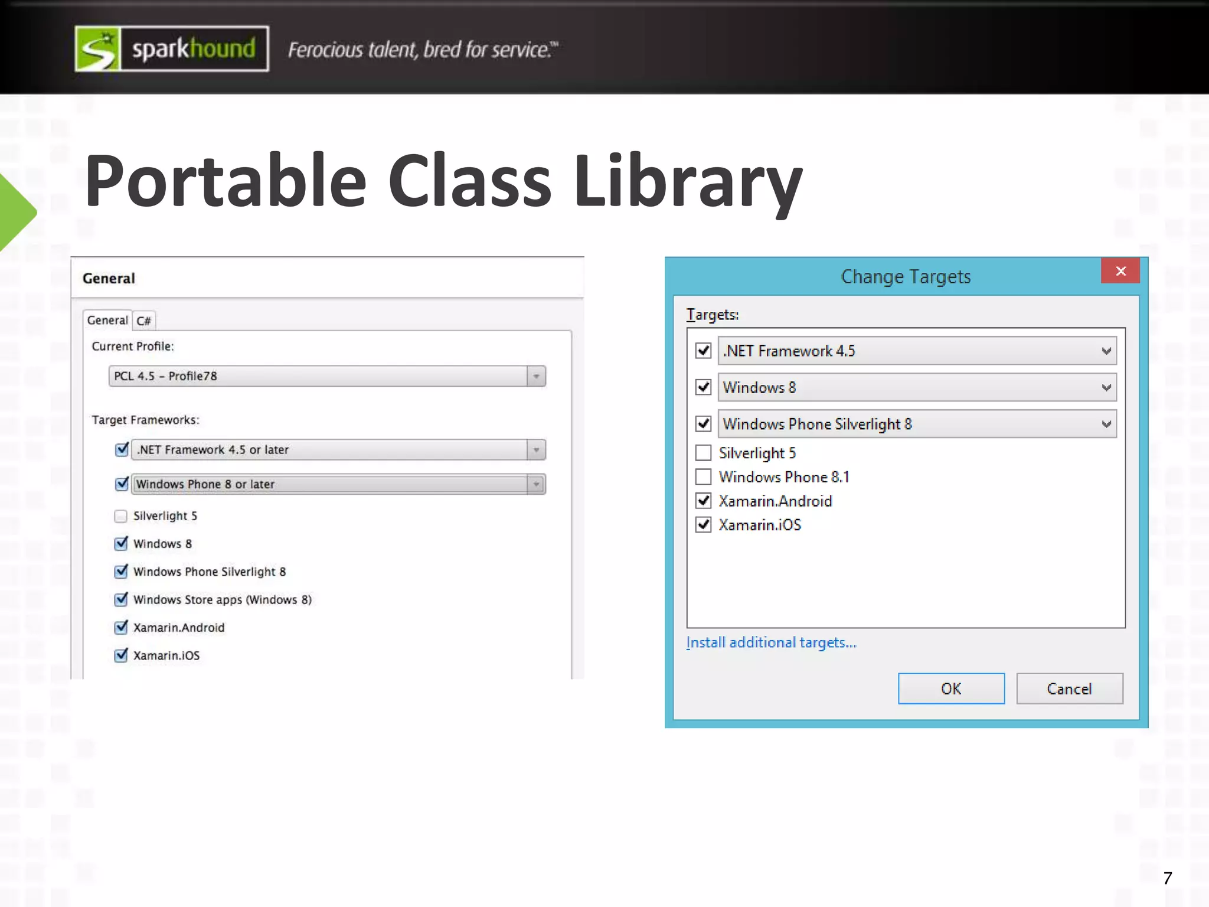Open the C# tab
Viewport: 1209px width, 907px height.
143,321
